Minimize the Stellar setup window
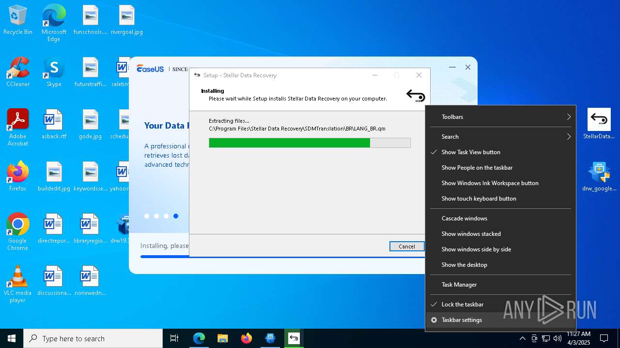Screen dimensions: 620x348 (x=375, y=75)
